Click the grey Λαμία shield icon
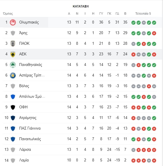The width and height of the screenshot is (163, 166). [x=13, y=160]
